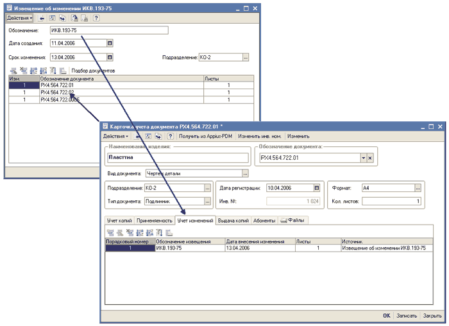This screenshot has width=449, height=326.
Task: Sort Учет изменений table ascending
Action: point(140,233)
